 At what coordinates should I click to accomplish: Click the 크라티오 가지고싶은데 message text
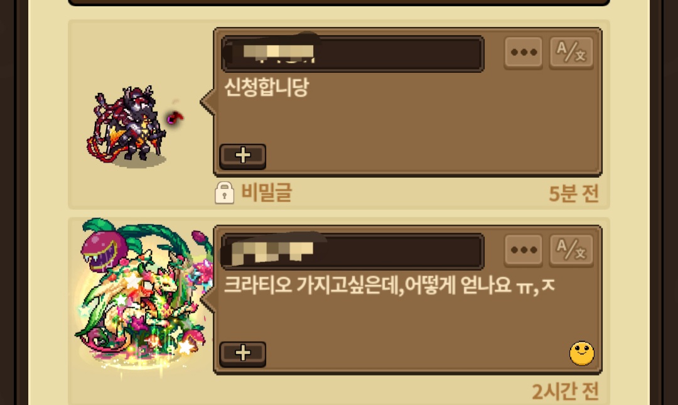pyautogui.click(x=389, y=286)
